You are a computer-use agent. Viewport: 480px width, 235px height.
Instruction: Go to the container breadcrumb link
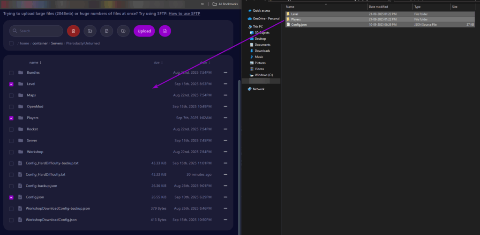pos(40,43)
